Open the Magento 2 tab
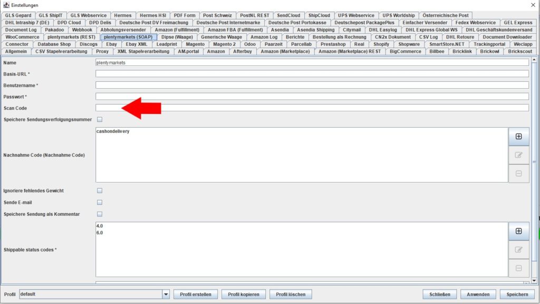 [224, 44]
